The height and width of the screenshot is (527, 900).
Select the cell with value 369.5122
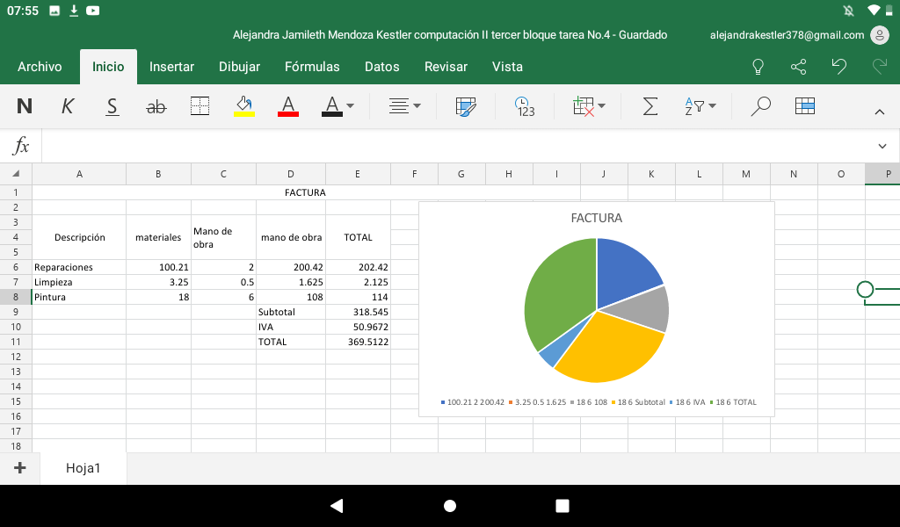[359, 342]
